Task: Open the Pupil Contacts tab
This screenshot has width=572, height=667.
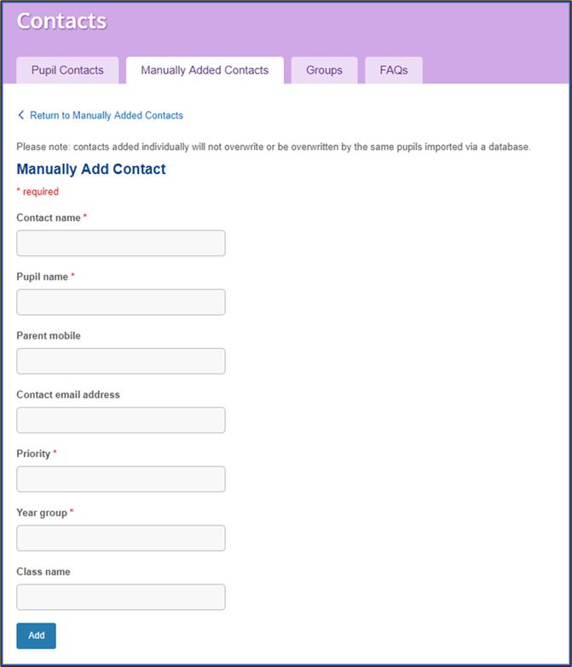Action: [x=67, y=70]
